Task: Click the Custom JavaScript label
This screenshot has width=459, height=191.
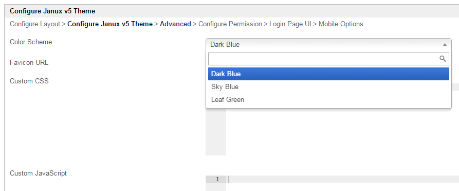Action: pos(39,173)
